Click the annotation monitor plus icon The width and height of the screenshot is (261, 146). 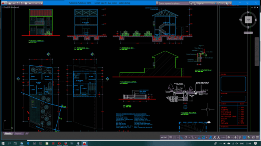(x=235, y=137)
